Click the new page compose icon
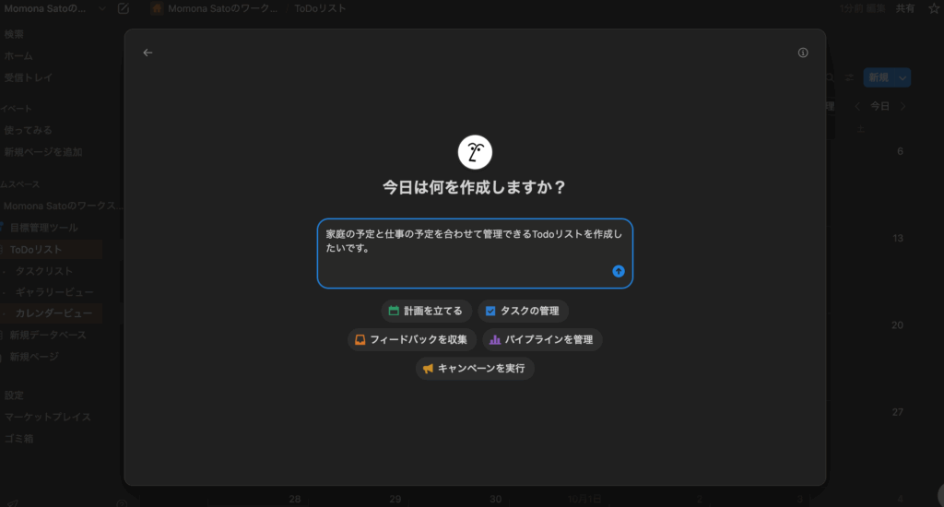Viewport: 944px width, 507px height. [x=124, y=8]
